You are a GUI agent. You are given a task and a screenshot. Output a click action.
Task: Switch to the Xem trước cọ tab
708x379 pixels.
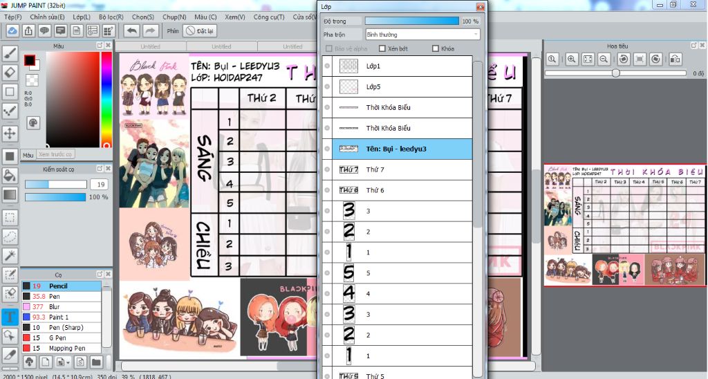click(55, 154)
